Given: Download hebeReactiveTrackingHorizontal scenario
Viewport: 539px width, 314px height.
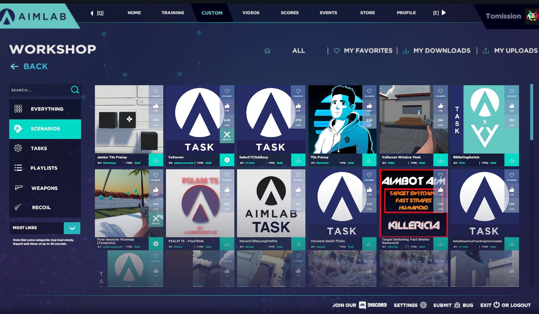Looking at the screenshot, I should pyautogui.click(x=512, y=244).
